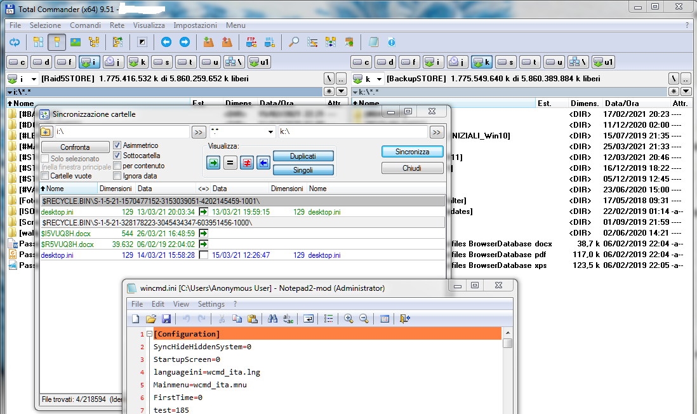
Task: Switch to thumbnail view icon in Total Commander toolbar
Action: [76, 43]
